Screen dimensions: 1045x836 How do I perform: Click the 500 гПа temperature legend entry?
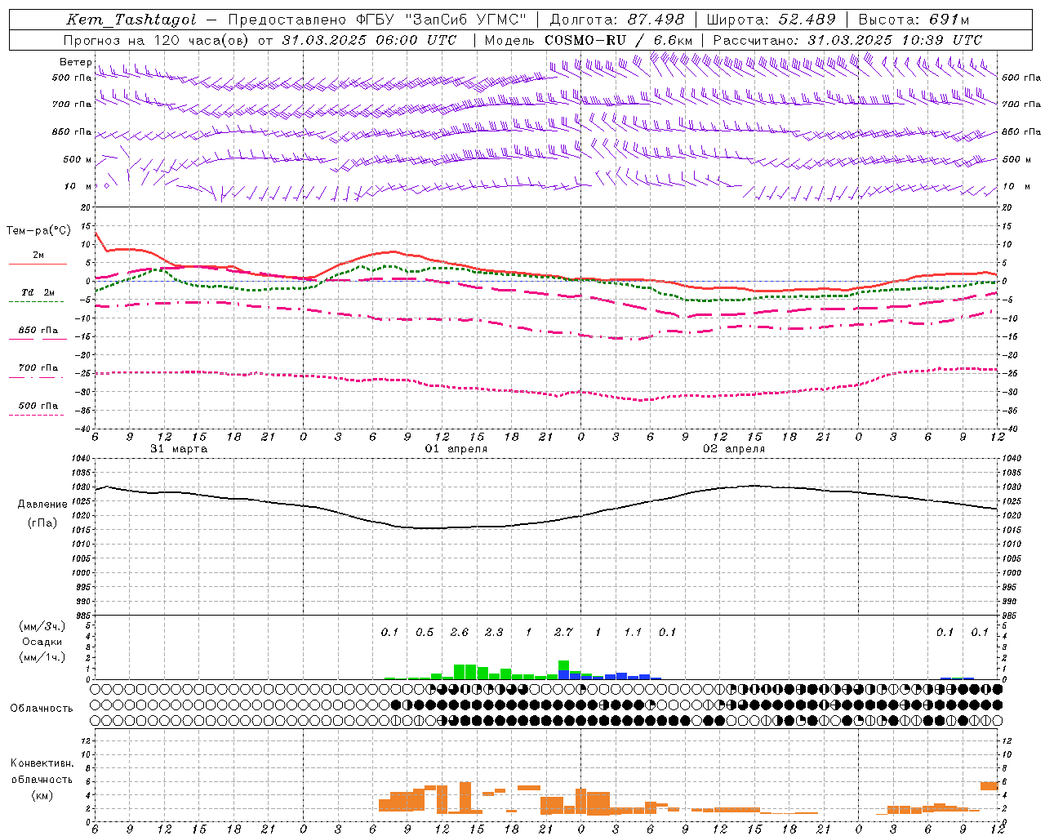38,406
